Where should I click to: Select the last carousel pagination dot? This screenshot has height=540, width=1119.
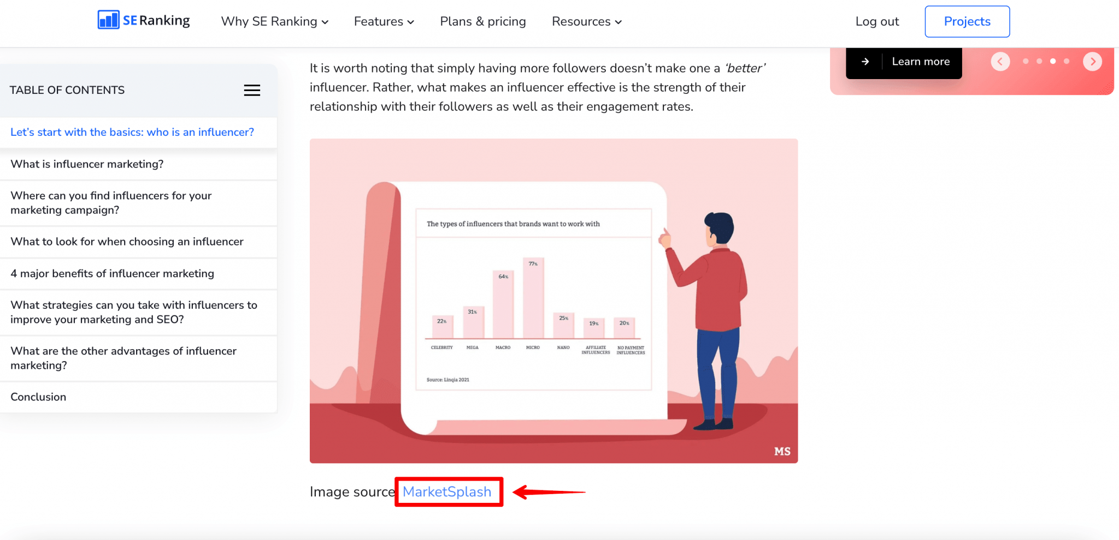1068,61
